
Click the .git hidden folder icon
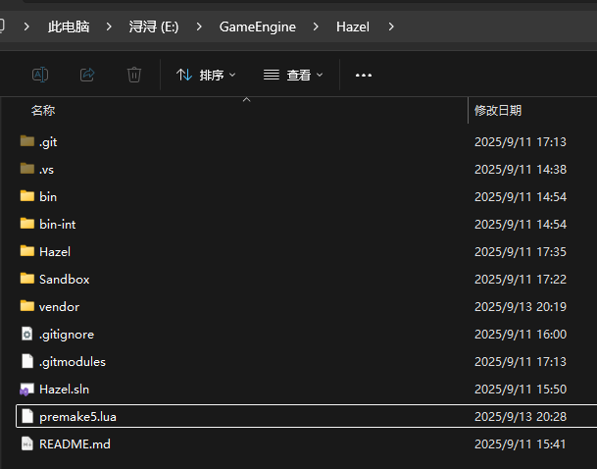tap(27, 142)
